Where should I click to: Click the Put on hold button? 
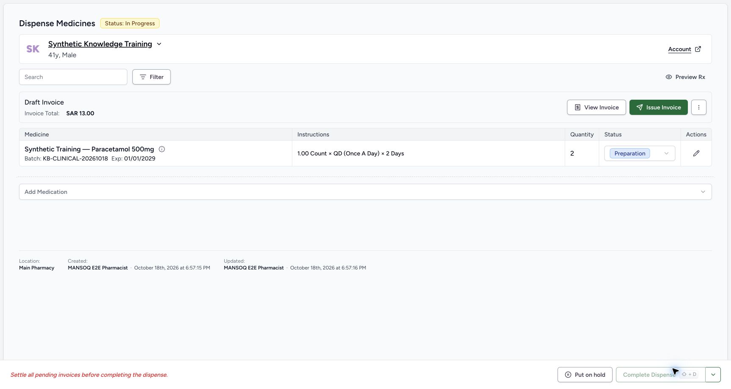[585, 375]
